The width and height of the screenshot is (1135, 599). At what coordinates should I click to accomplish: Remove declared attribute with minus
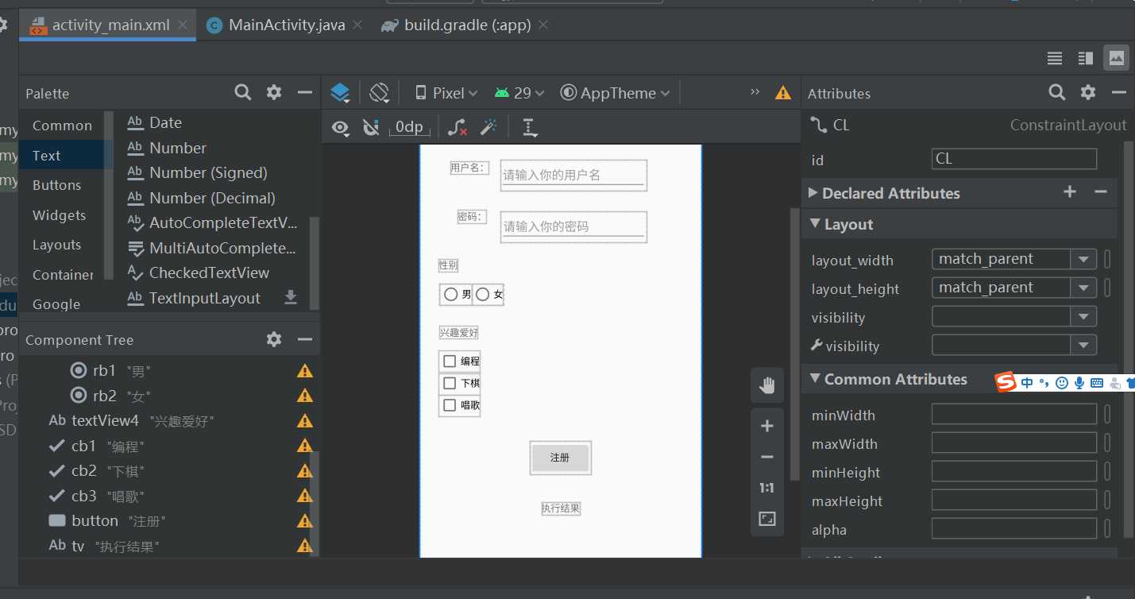[1100, 191]
